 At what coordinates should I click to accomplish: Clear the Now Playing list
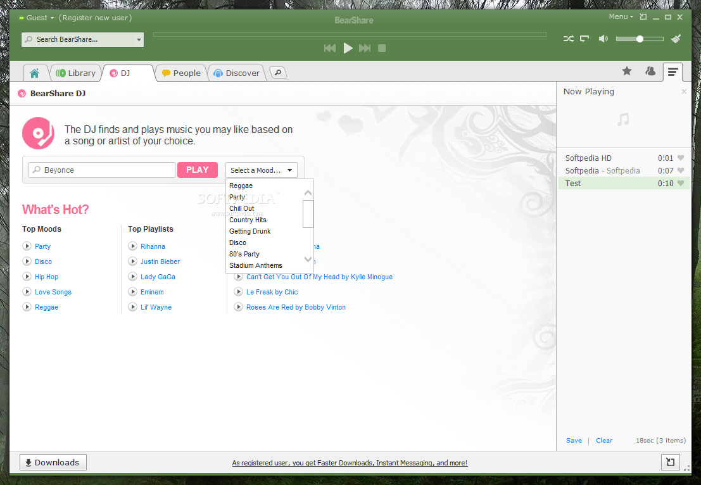point(604,440)
